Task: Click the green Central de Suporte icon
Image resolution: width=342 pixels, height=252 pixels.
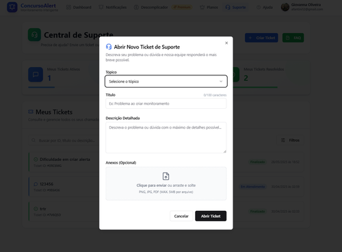Action: click(34, 35)
